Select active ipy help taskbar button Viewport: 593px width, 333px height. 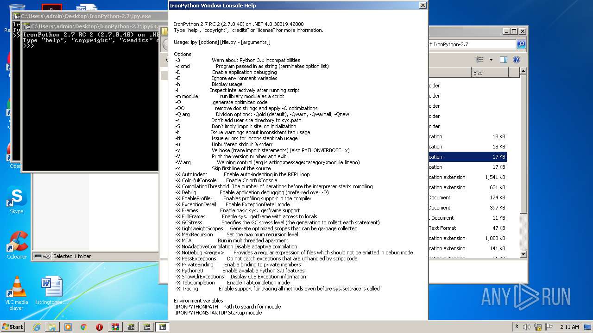point(163,327)
